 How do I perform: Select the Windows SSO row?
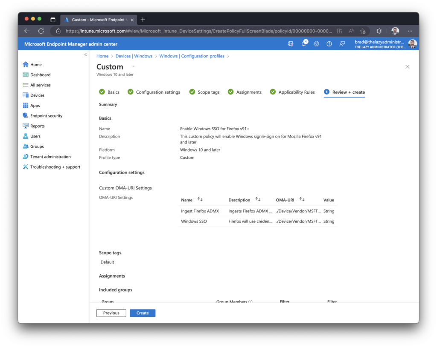click(x=257, y=221)
